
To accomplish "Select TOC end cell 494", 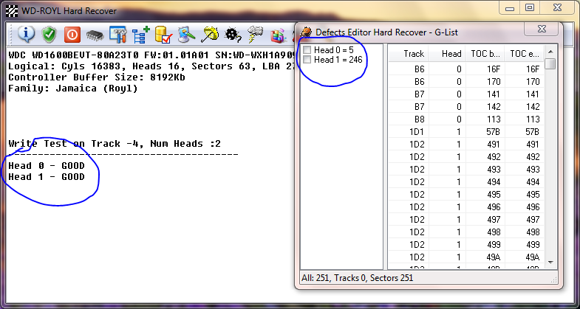I will (524, 181).
